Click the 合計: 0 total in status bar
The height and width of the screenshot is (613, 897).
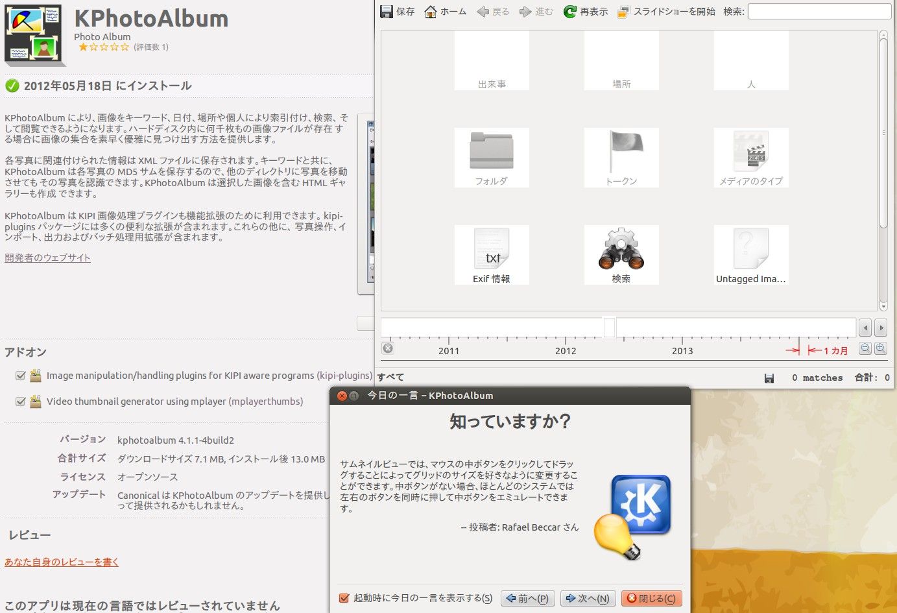[872, 378]
